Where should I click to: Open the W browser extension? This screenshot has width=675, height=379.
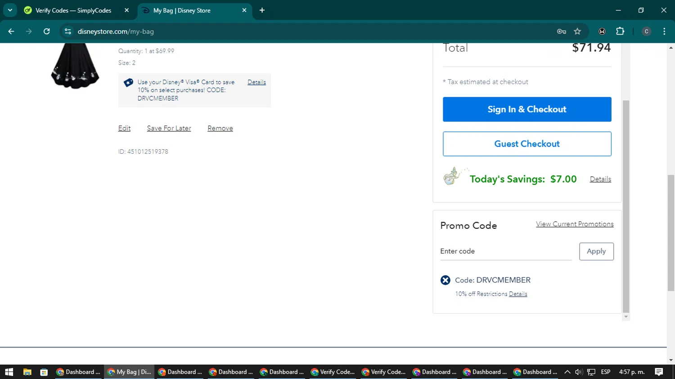click(602, 31)
